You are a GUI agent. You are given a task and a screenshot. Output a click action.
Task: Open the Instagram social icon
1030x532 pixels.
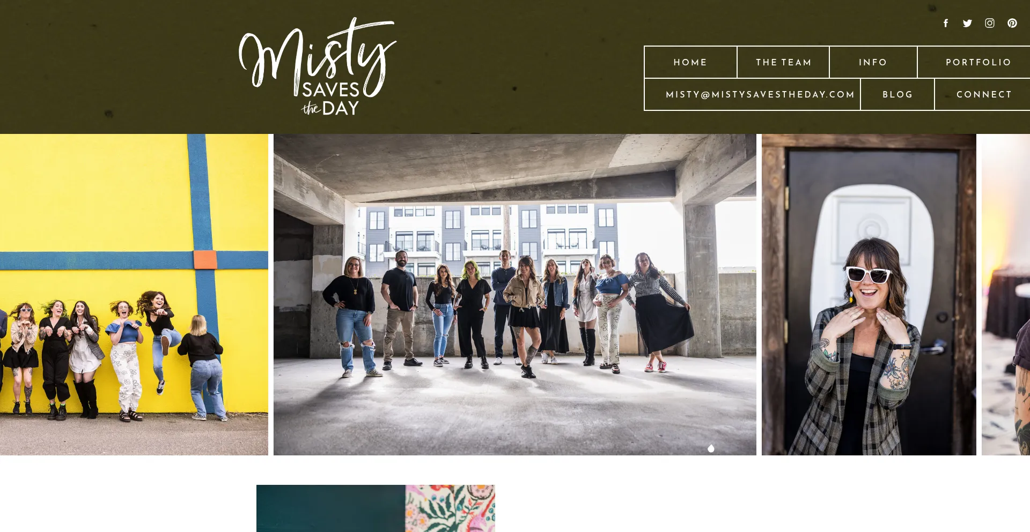(990, 23)
